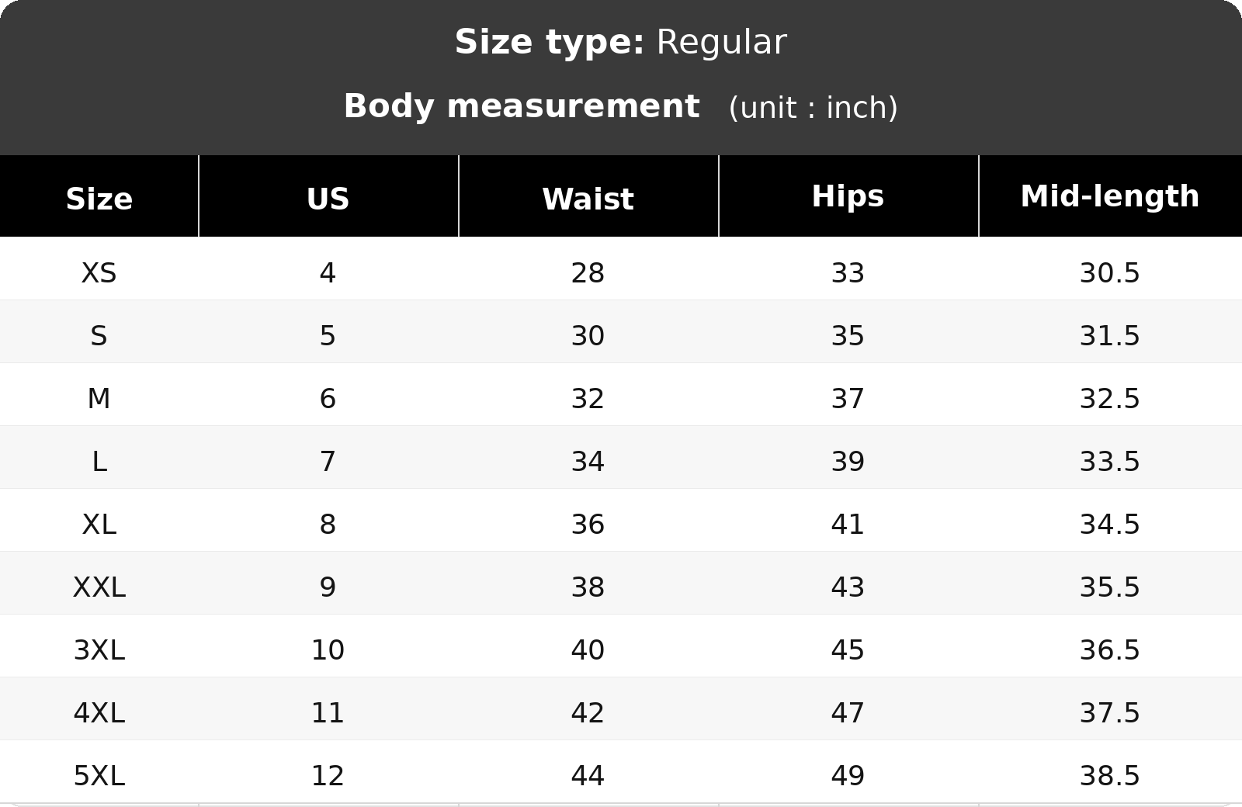The image size is (1242, 807).
Task: Click the Hips column header
Action: click(848, 196)
